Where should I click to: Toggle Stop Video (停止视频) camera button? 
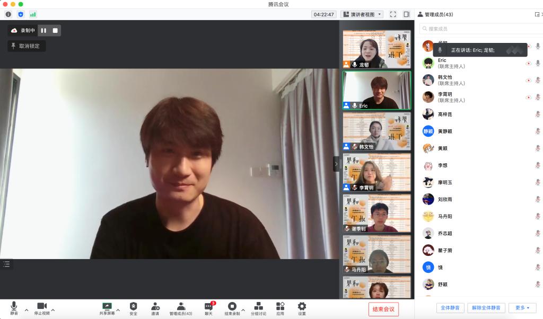pos(42,308)
